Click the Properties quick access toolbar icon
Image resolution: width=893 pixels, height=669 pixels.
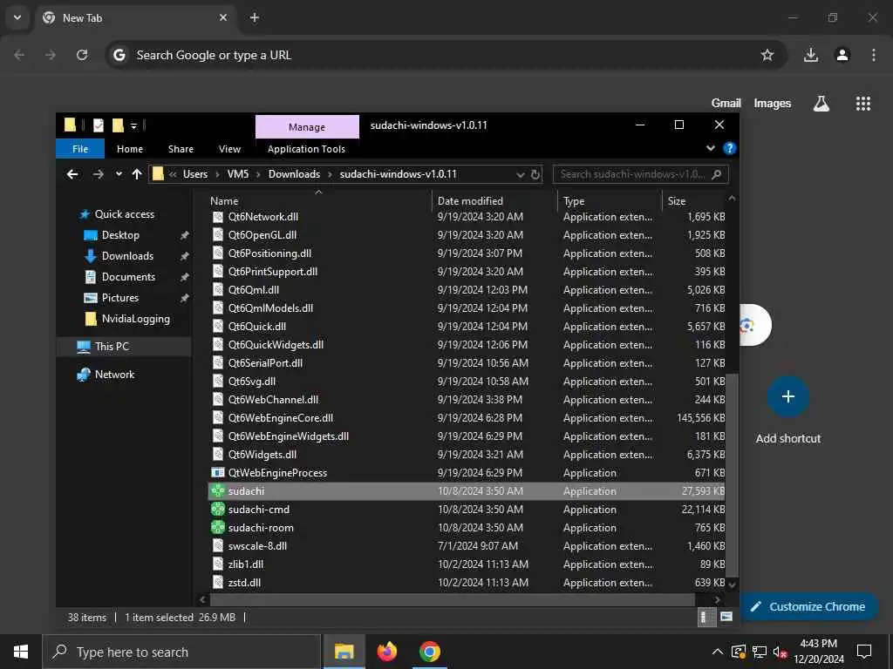(98, 125)
